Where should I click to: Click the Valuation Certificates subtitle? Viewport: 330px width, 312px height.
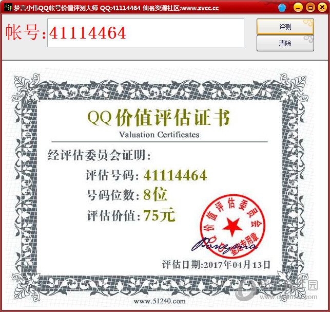(x=159, y=135)
